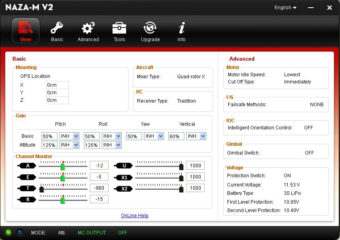Click the blue status LED indicator

(20, 232)
